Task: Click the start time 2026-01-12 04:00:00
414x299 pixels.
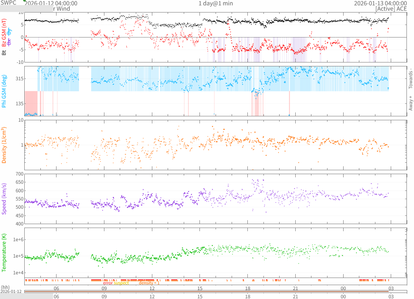Action: point(55,3)
